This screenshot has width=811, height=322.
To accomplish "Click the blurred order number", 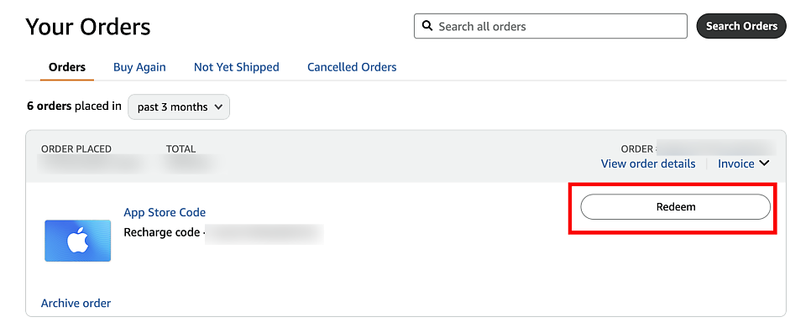I will pyautogui.click(x=716, y=148).
